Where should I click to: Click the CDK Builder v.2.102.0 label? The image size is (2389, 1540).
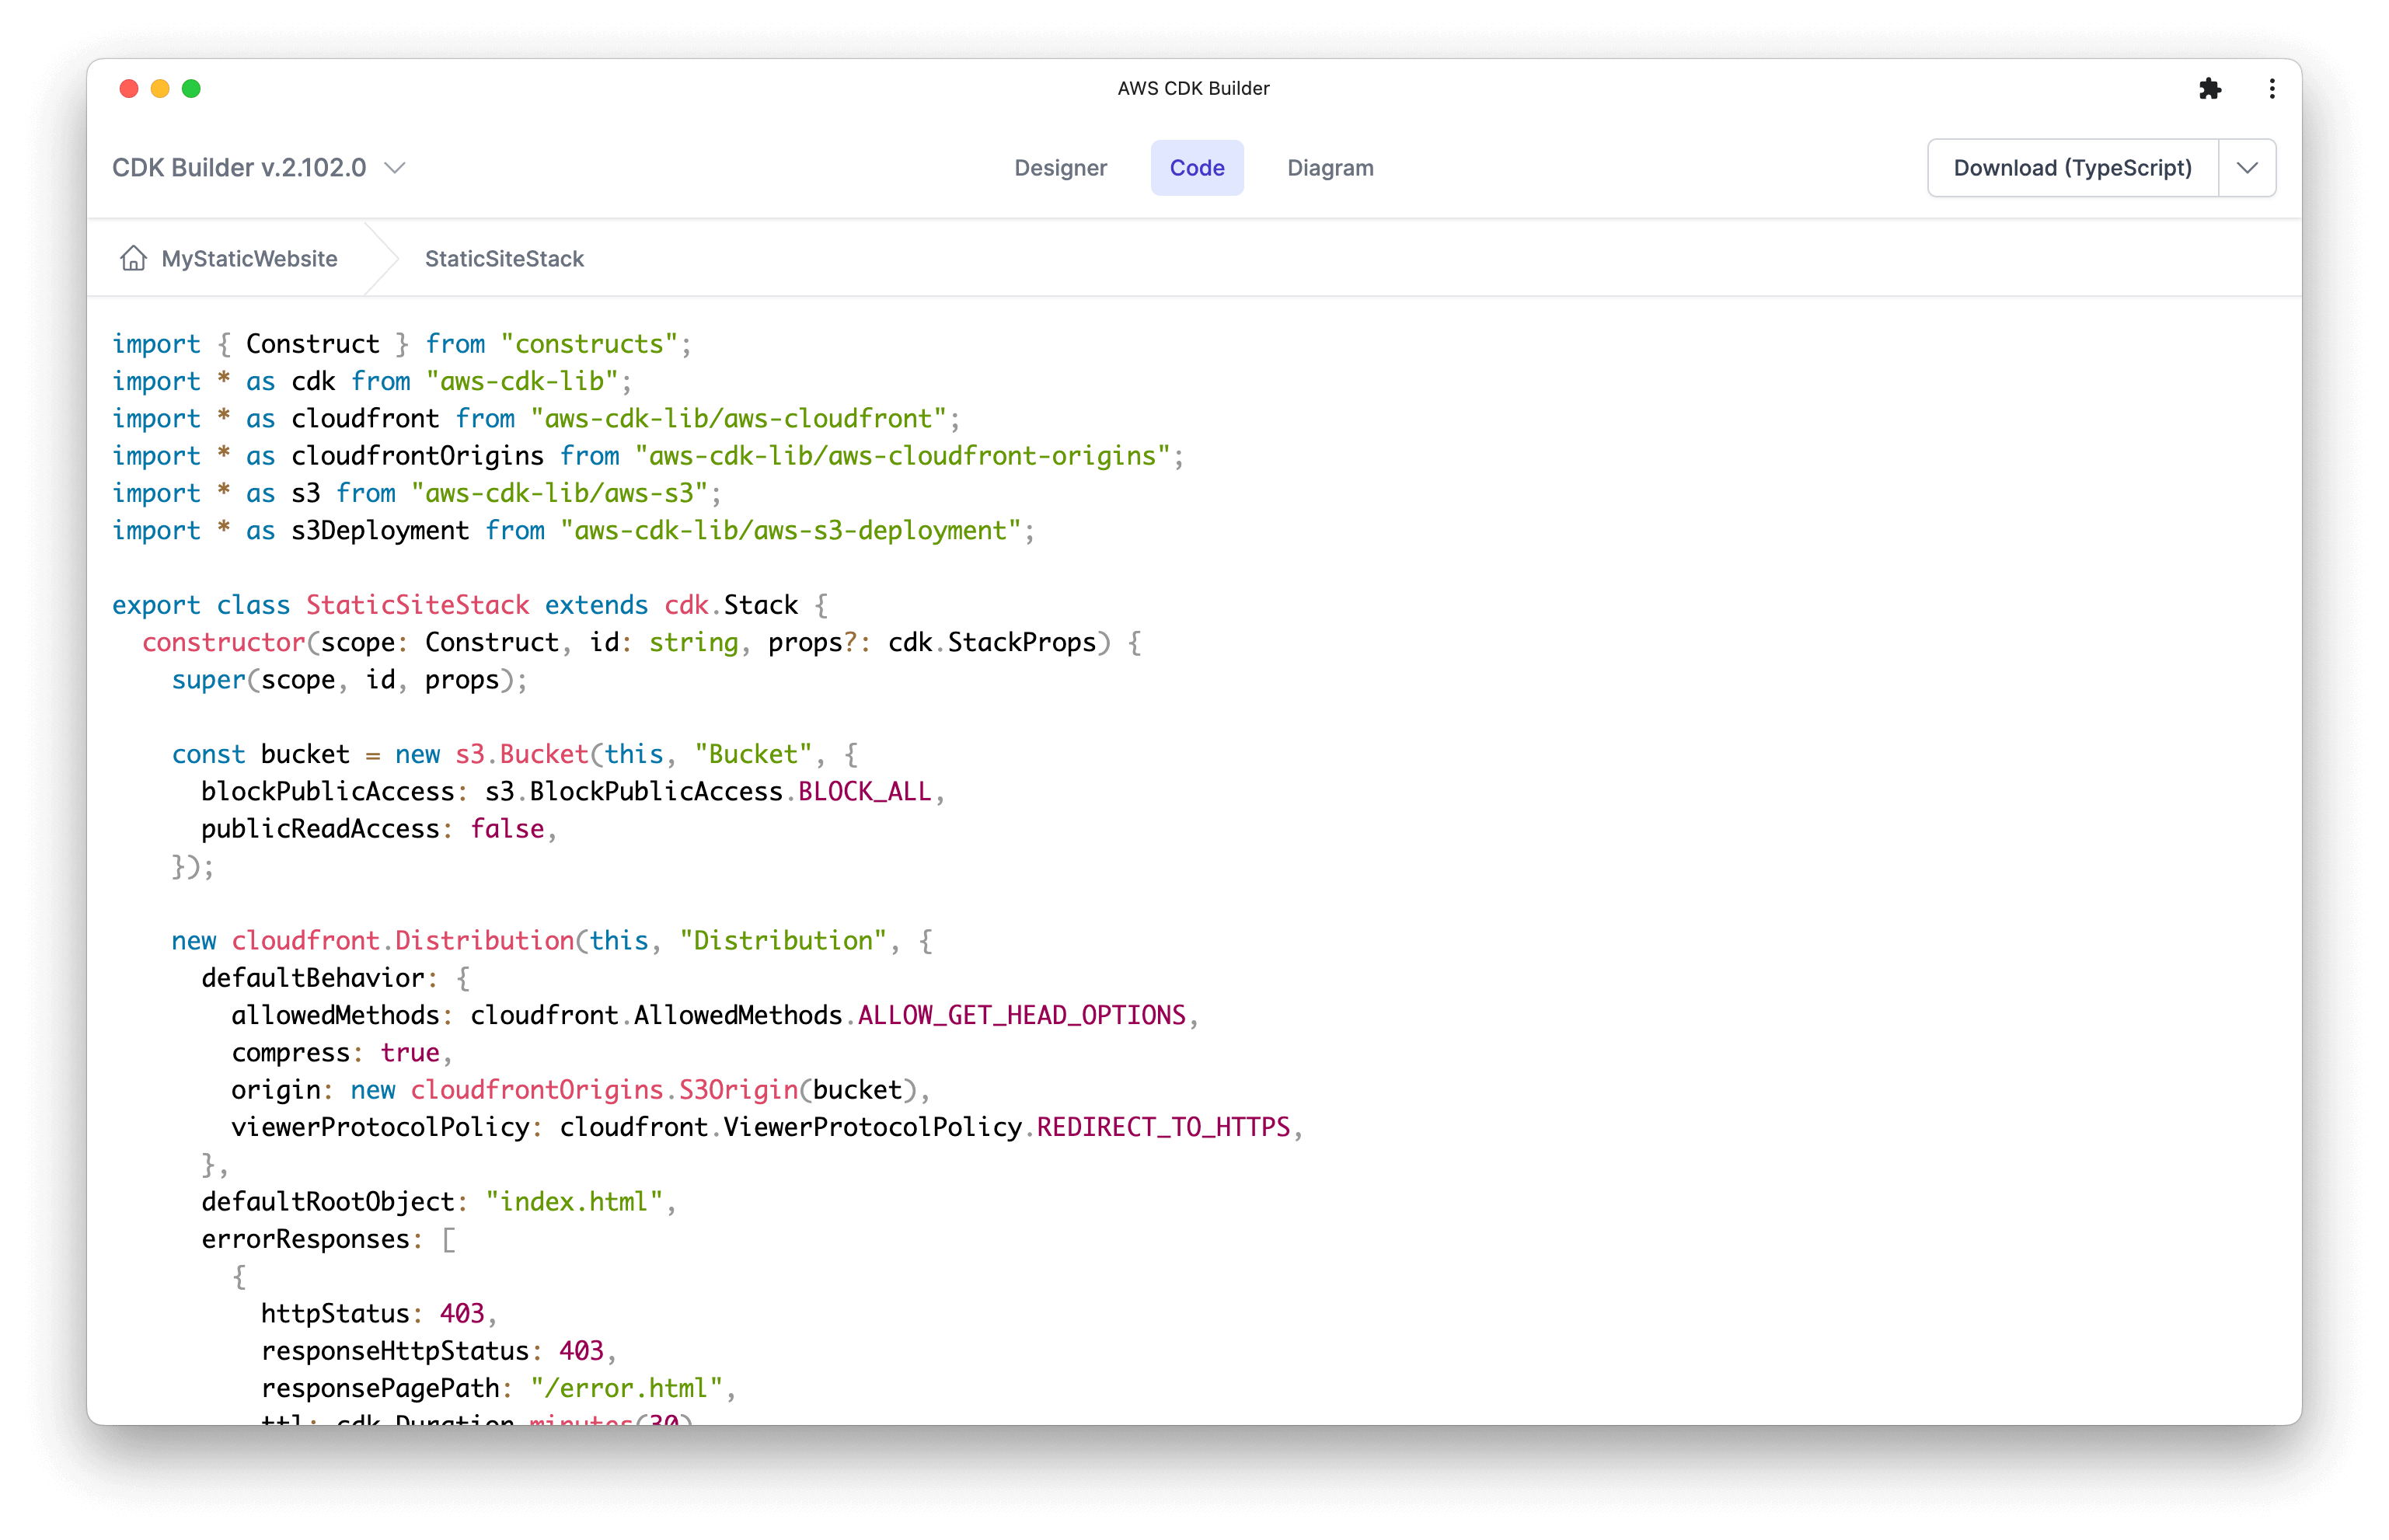point(239,168)
